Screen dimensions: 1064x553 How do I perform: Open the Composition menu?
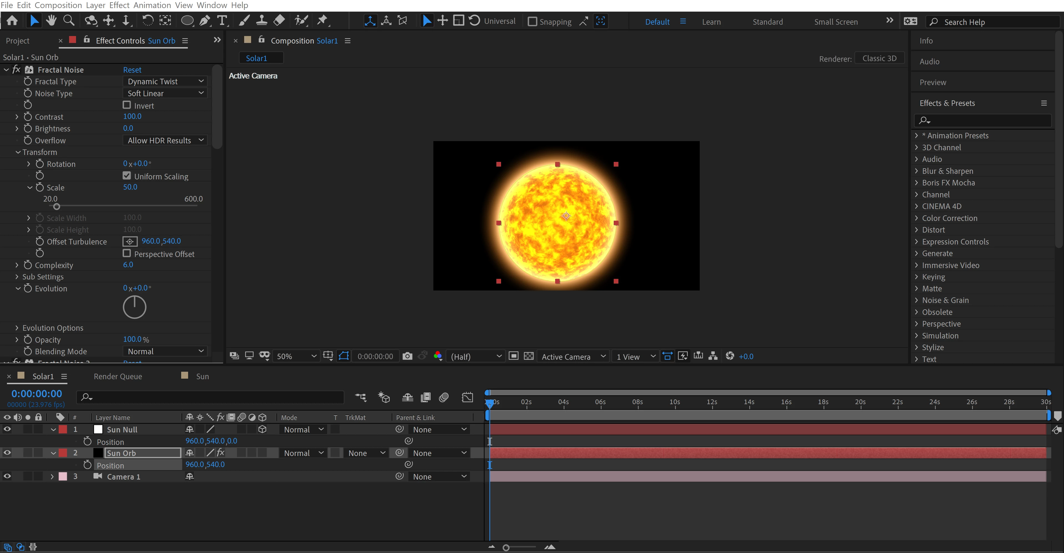(58, 5)
